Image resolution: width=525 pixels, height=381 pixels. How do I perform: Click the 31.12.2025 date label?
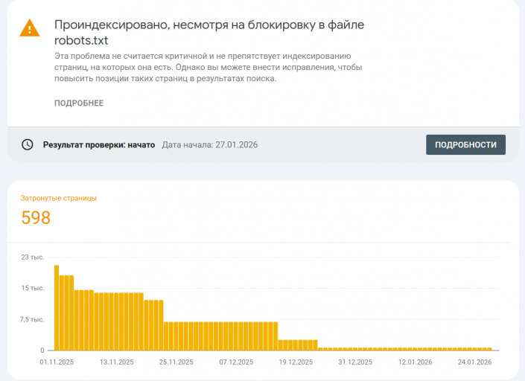pyautogui.click(x=355, y=362)
